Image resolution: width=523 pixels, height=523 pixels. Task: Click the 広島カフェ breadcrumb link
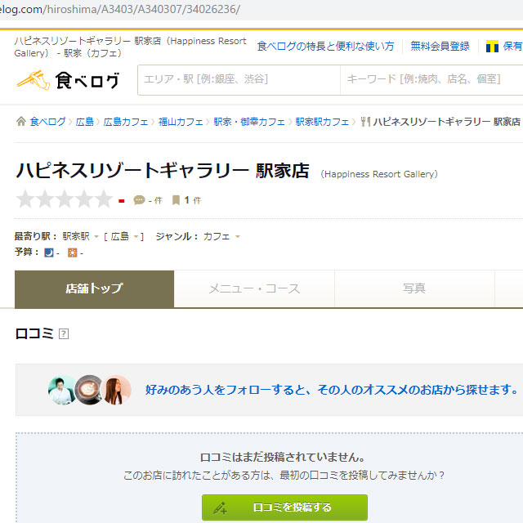coord(126,122)
